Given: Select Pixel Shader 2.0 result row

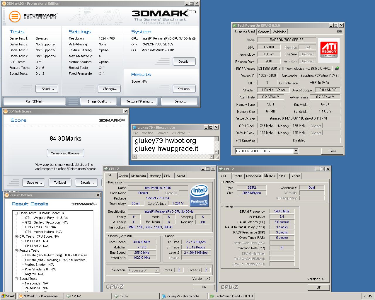Looking at the screenshot, I should [40, 269].
